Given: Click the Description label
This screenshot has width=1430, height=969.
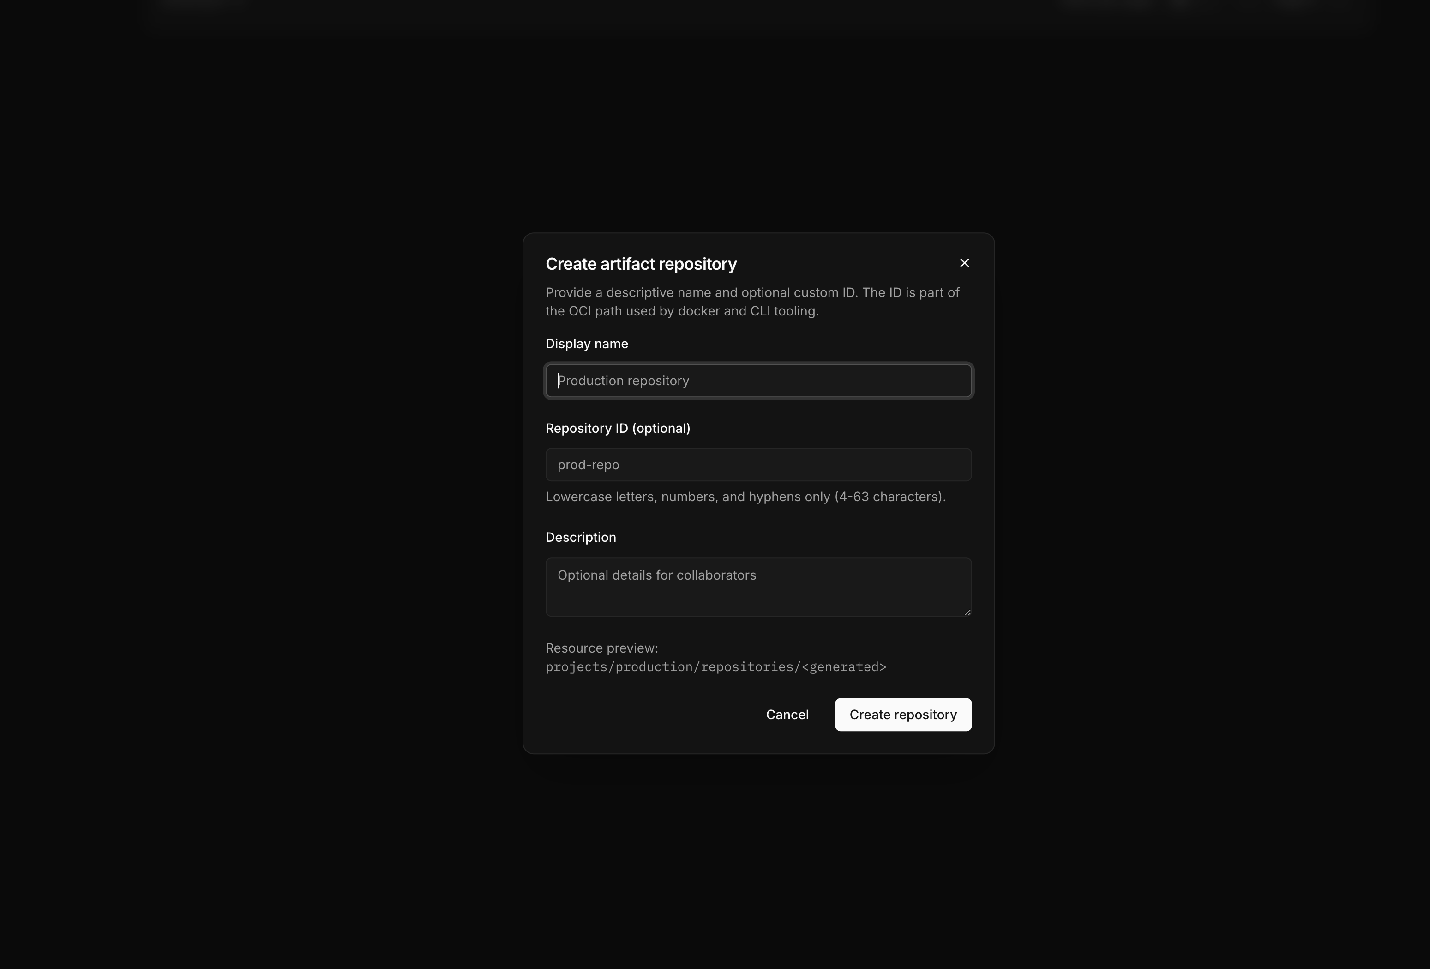Looking at the screenshot, I should tap(580, 537).
